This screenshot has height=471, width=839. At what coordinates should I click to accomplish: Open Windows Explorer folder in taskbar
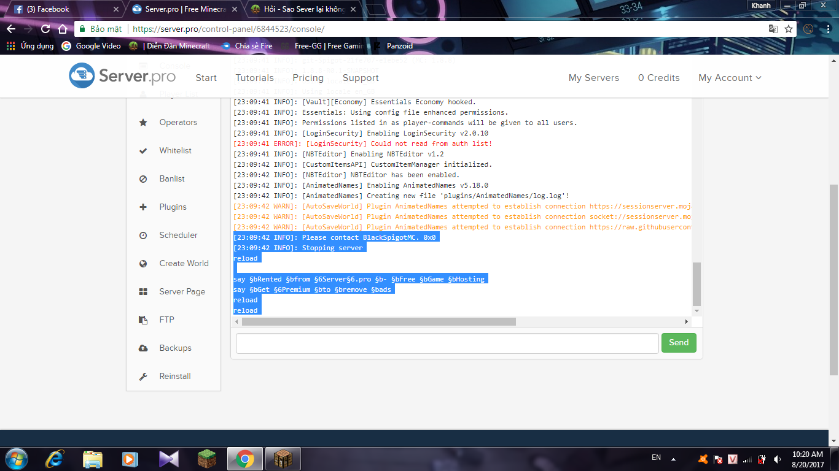(93, 459)
